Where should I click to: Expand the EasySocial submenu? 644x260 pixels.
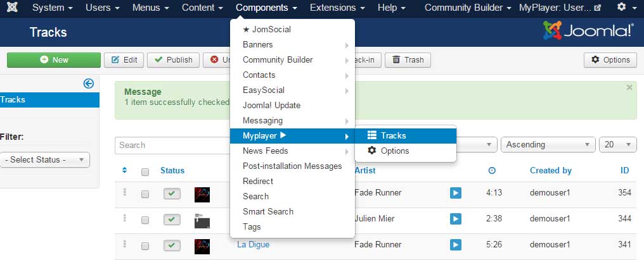point(292,90)
